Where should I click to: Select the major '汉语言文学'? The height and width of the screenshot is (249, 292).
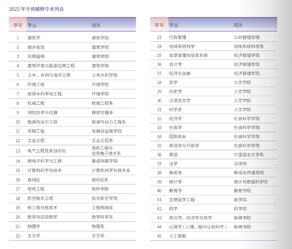click(180, 101)
